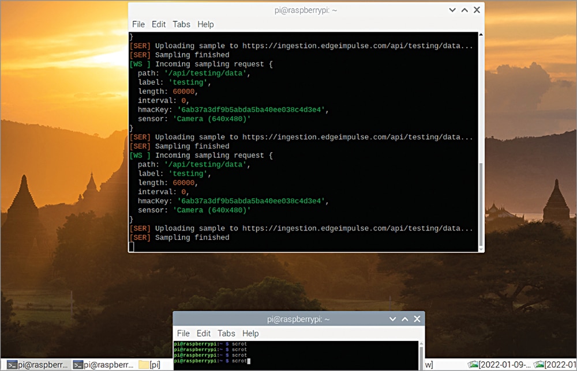Maximize the lower terminal window
The image size is (577, 371).
(404, 319)
